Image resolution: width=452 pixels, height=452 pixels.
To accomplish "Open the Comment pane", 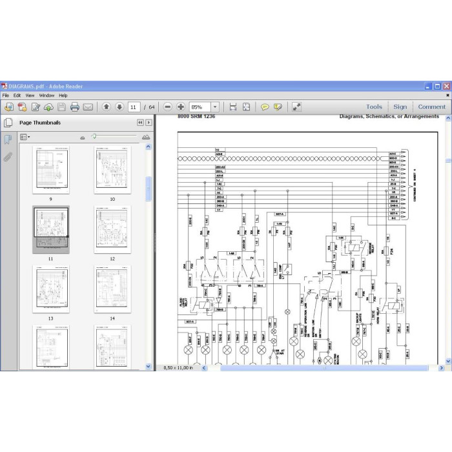I will (431, 107).
